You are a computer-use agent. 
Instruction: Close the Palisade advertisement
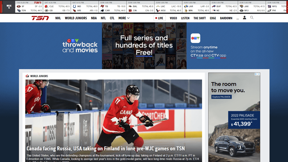coord(259,74)
